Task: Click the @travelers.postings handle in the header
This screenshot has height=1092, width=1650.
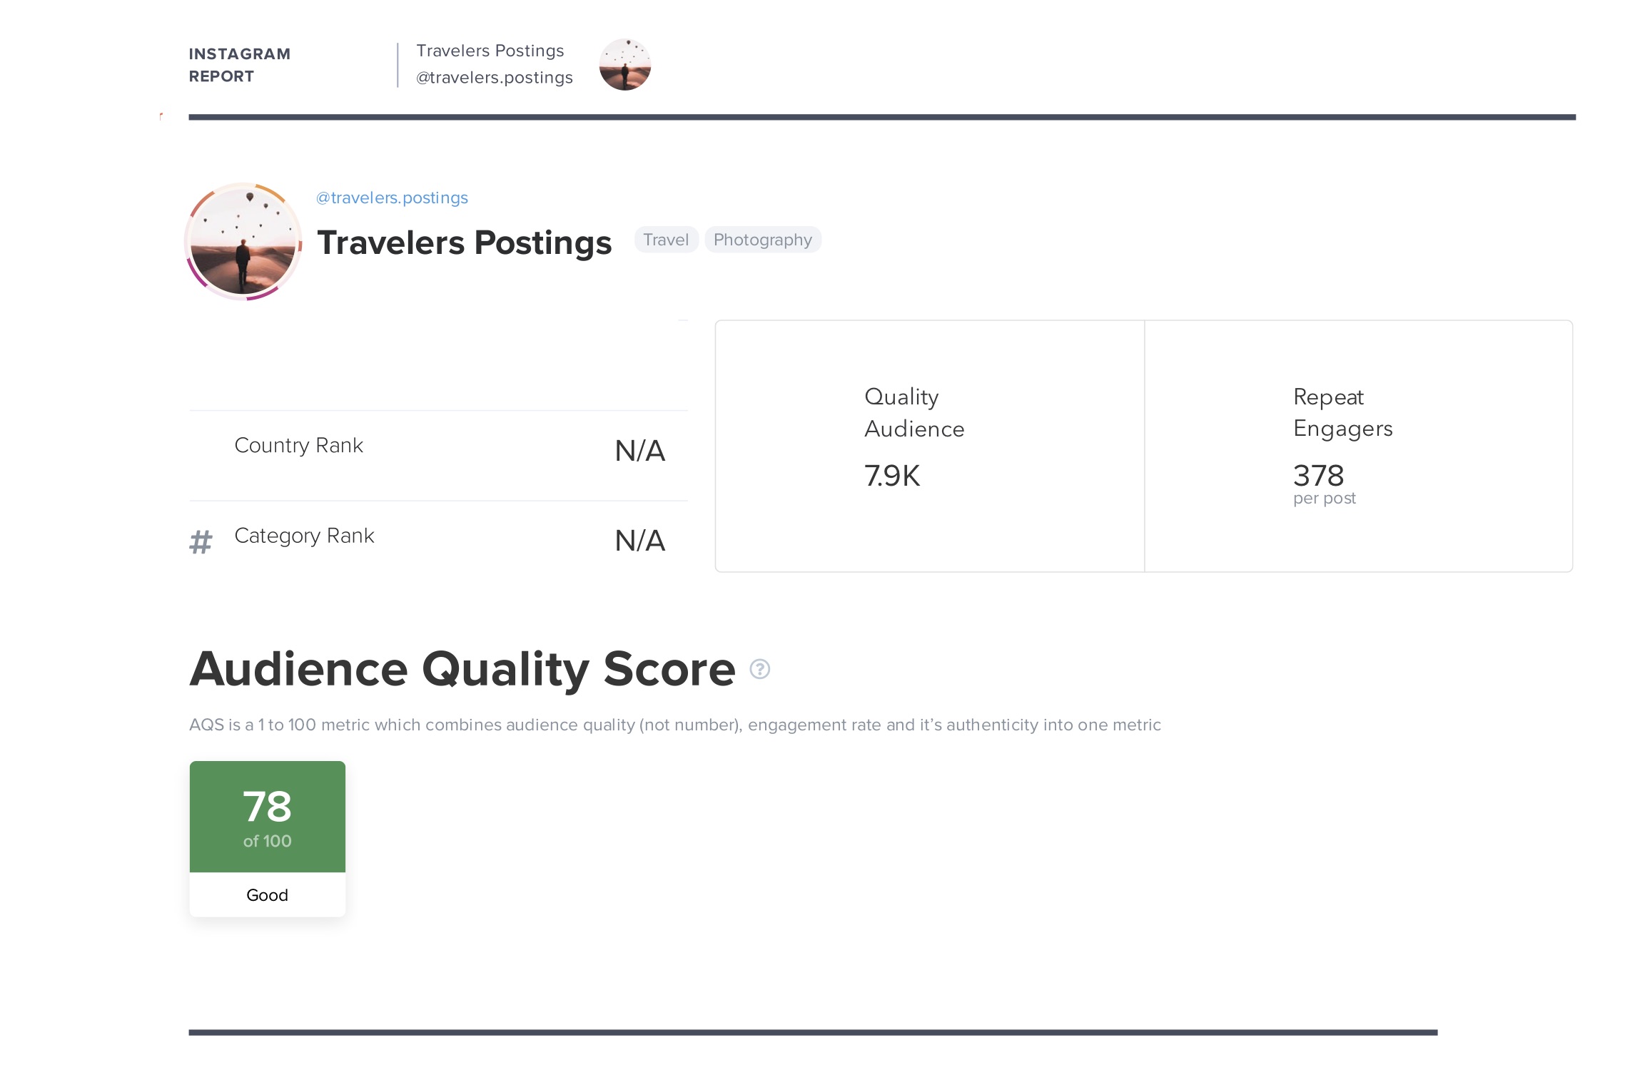Action: pos(494,77)
